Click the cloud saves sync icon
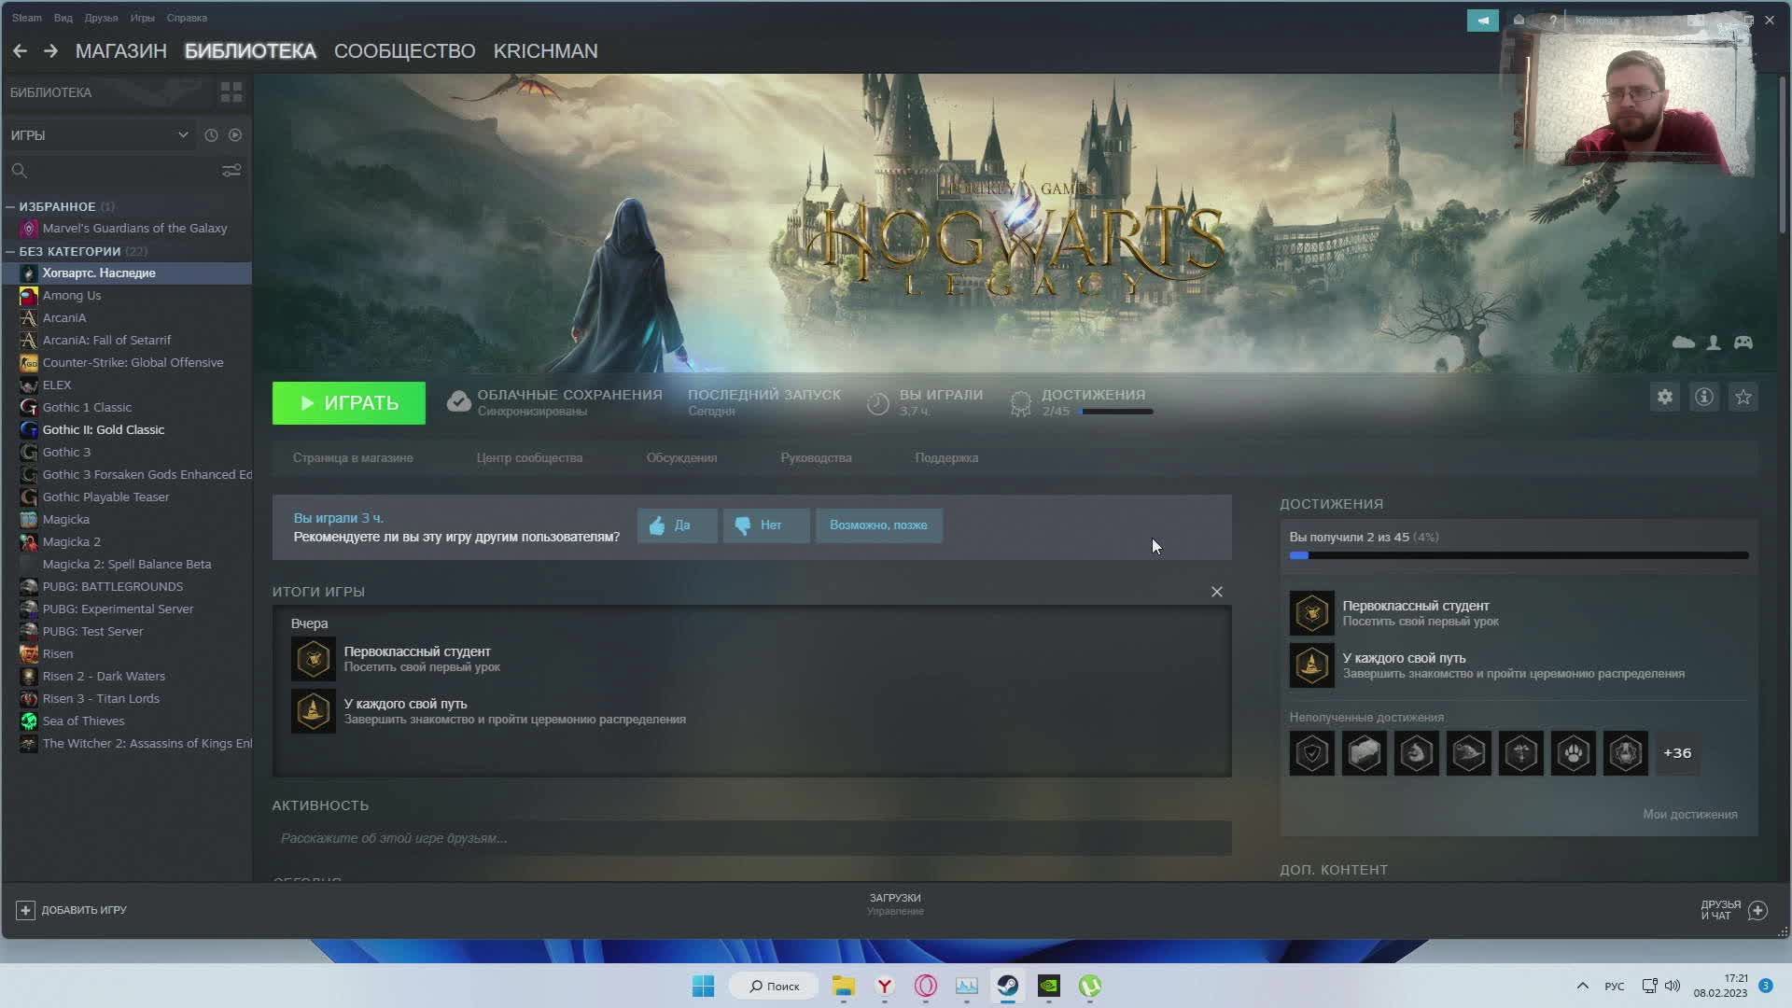 pos(458,401)
